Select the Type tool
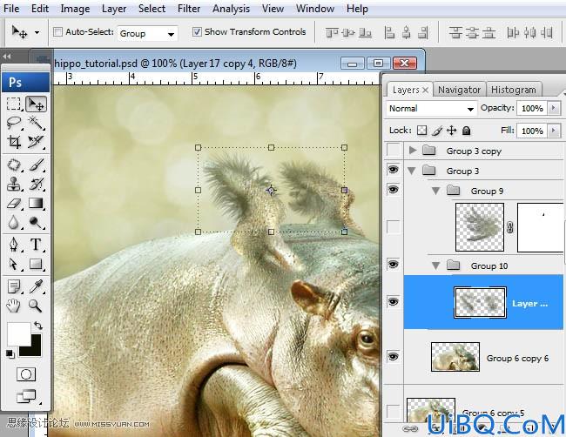The width and height of the screenshot is (566, 437). click(36, 245)
